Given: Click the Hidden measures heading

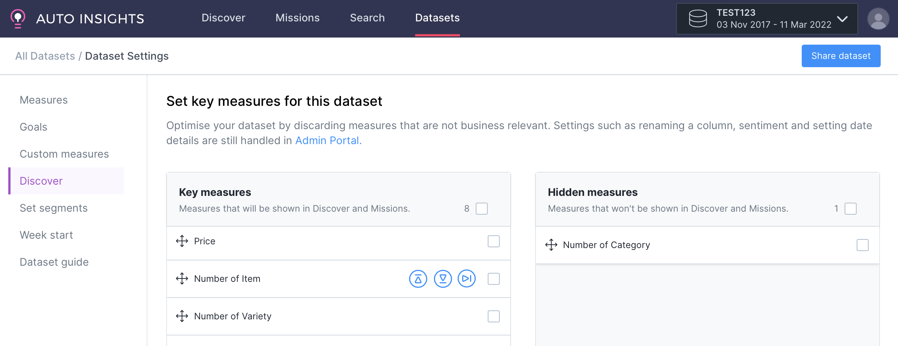Looking at the screenshot, I should coord(593,192).
